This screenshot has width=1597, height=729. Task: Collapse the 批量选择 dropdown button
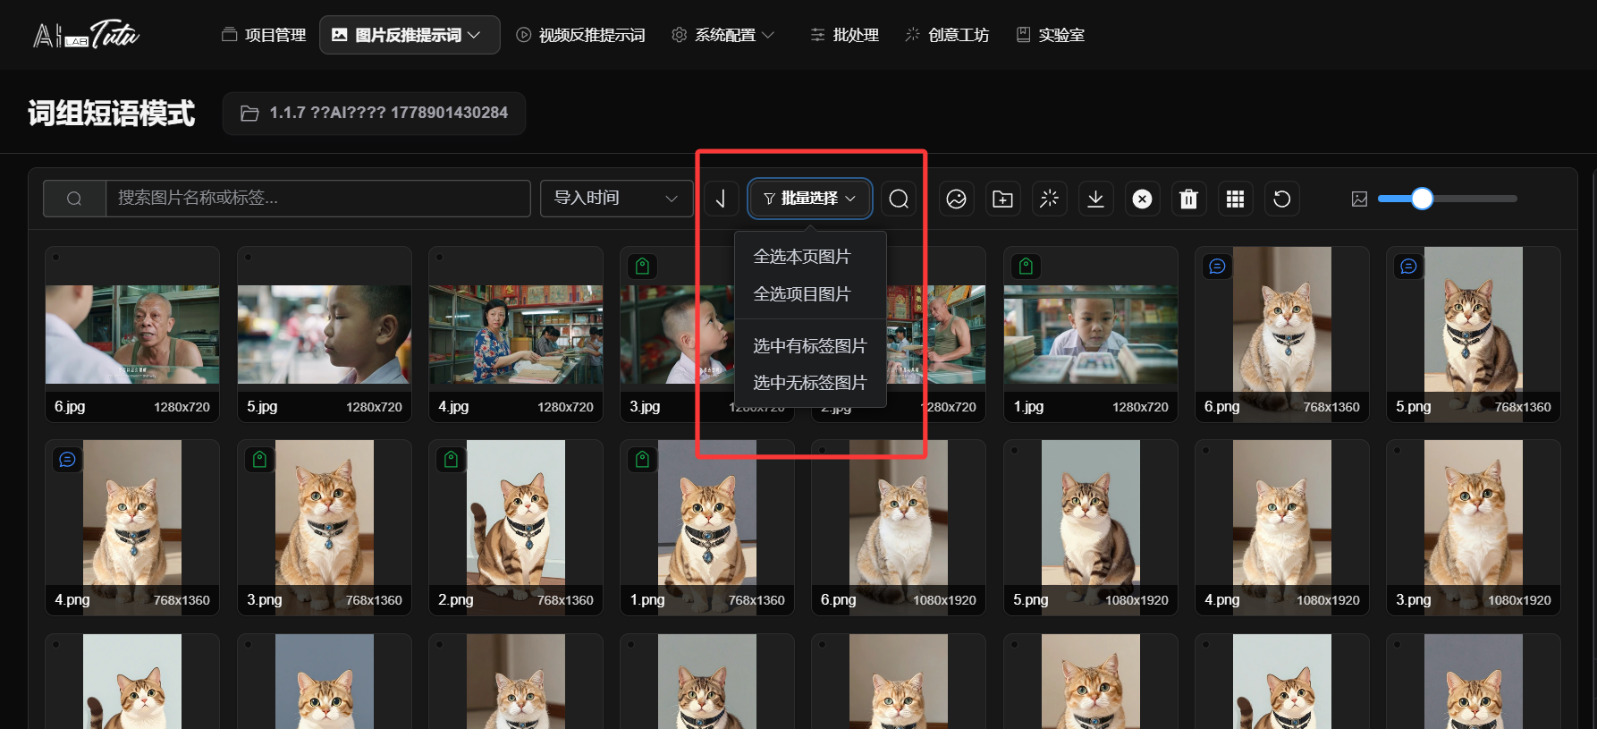[x=810, y=199]
